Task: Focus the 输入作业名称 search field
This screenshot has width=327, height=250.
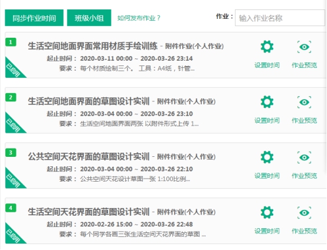Action: [280, 18]
